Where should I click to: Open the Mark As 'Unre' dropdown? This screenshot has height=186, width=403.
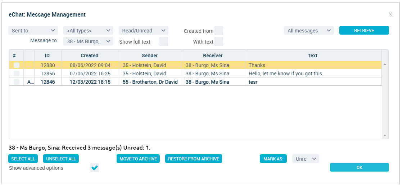(x=305, y=159)
